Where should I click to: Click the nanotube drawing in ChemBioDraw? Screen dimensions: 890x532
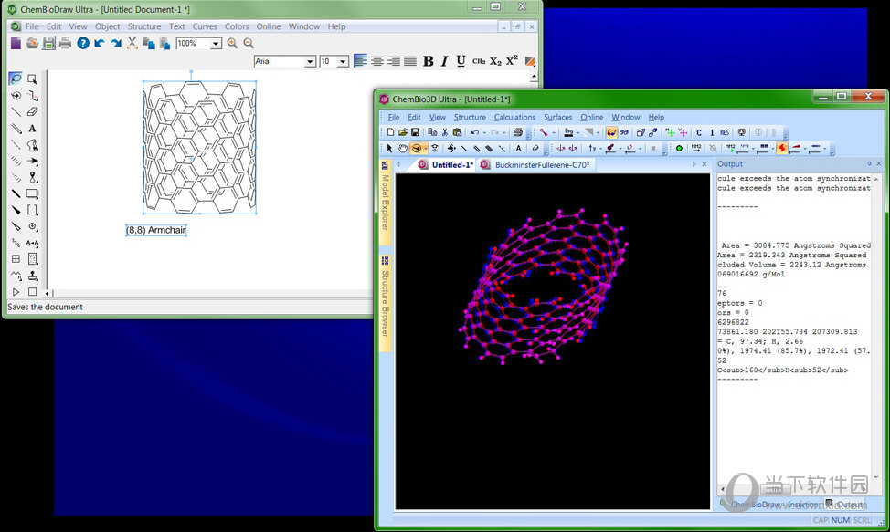tap(199, 147)
